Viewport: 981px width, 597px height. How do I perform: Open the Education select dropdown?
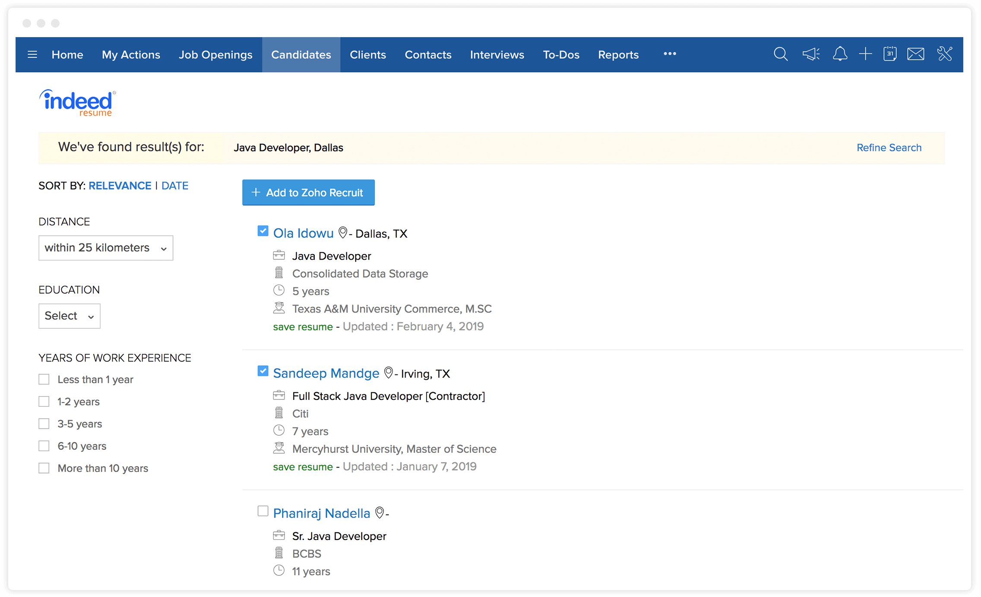[69, 316]
